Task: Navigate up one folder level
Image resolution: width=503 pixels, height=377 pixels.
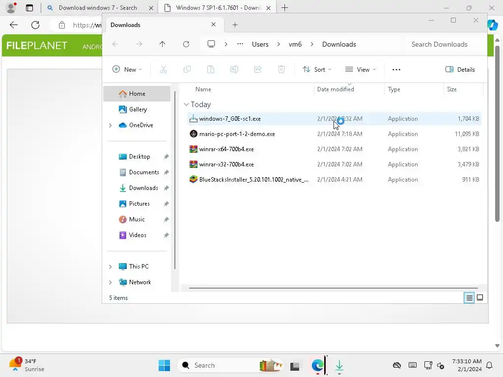Action: 162,44
